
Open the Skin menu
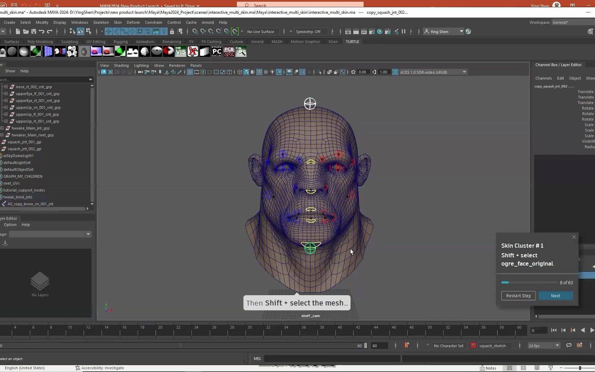coord(117,22)
